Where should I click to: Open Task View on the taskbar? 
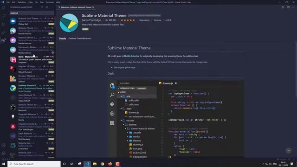click(x=71, y=164)
